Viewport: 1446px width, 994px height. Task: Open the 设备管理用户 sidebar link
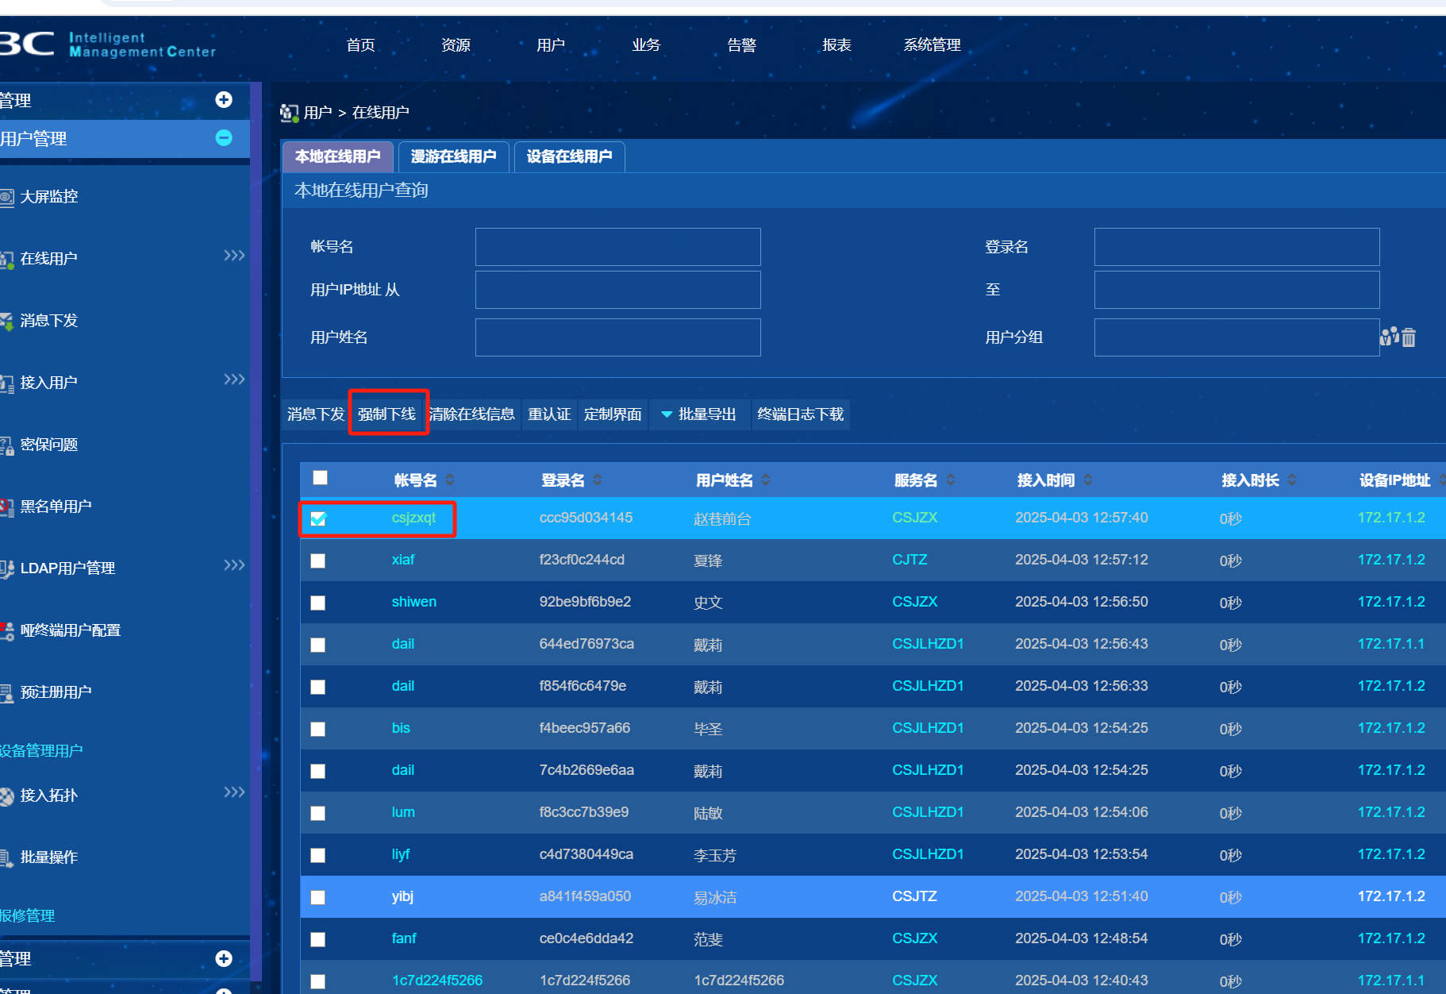click(x=41, y=751)
